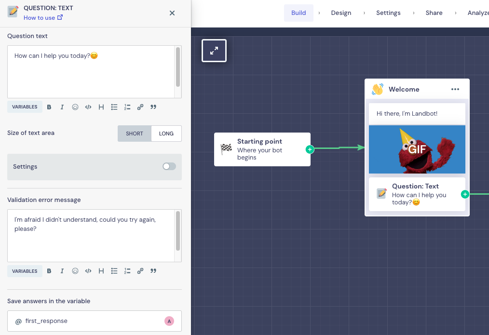Click the notepad icon in panel header
The height and width of the screenshot is (335, 489).
[x=13, y=12]
